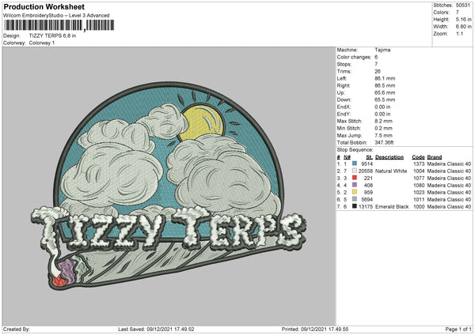The width and height of the screenshot is (475, 335).
Task: Click the Tizzy Terps embroidery design preview
Action: [169, 186]
